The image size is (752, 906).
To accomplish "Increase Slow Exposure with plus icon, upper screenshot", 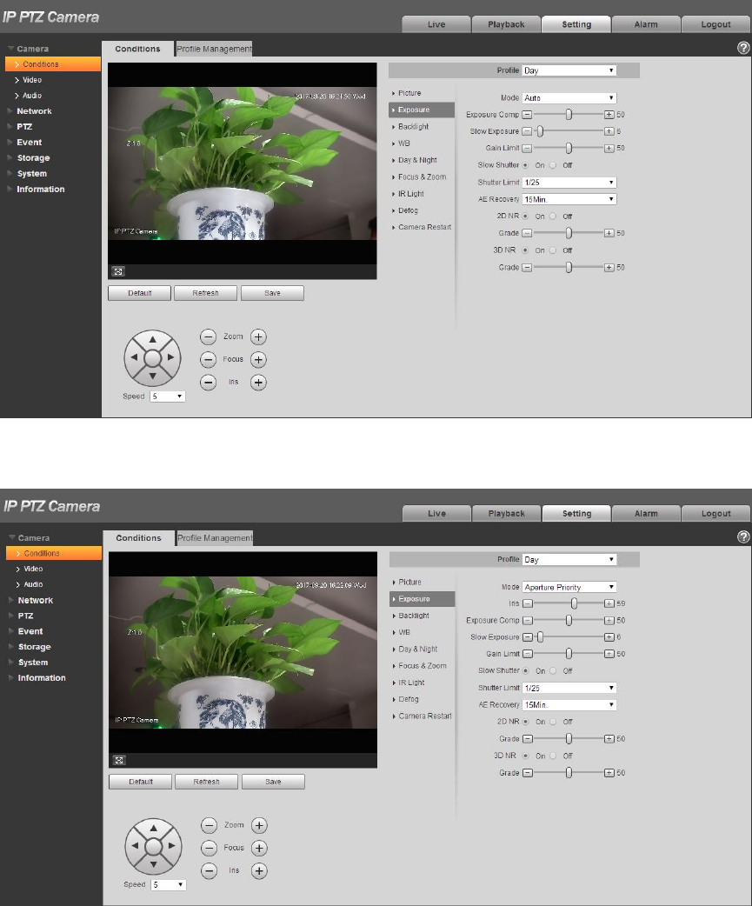I will (609, 132).
